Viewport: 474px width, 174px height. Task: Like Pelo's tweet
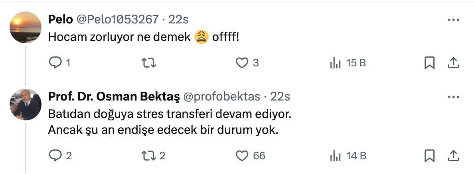pos(241,63)
